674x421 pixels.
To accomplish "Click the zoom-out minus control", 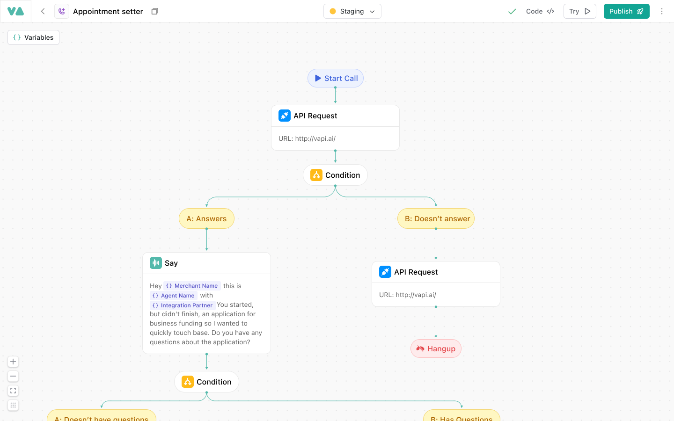I will click(x=13, y=376).
